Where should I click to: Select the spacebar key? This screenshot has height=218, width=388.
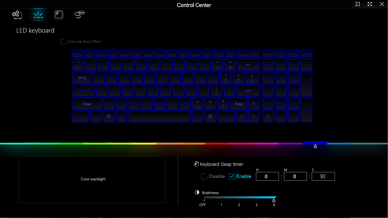160,116
